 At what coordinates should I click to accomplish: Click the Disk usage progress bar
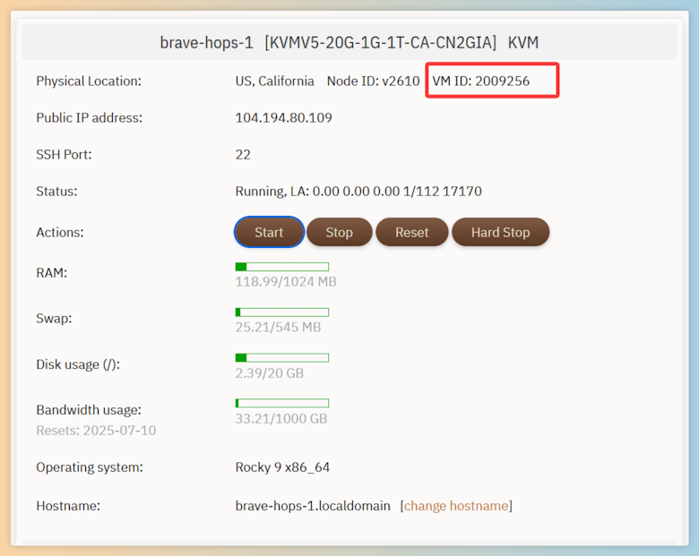(x=282, y=358)
